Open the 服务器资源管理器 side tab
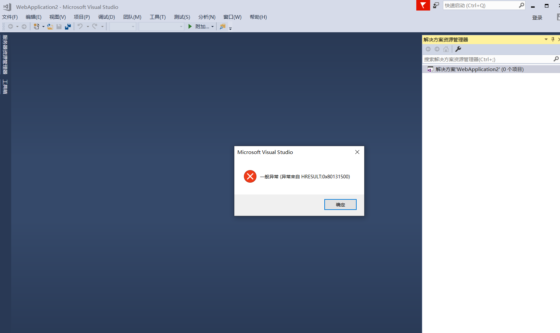 5,55
